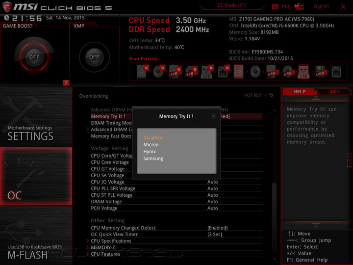Choose Disabled in Memory Try It list
Viewport: 353px width, 265px height.
pos(153,138)
